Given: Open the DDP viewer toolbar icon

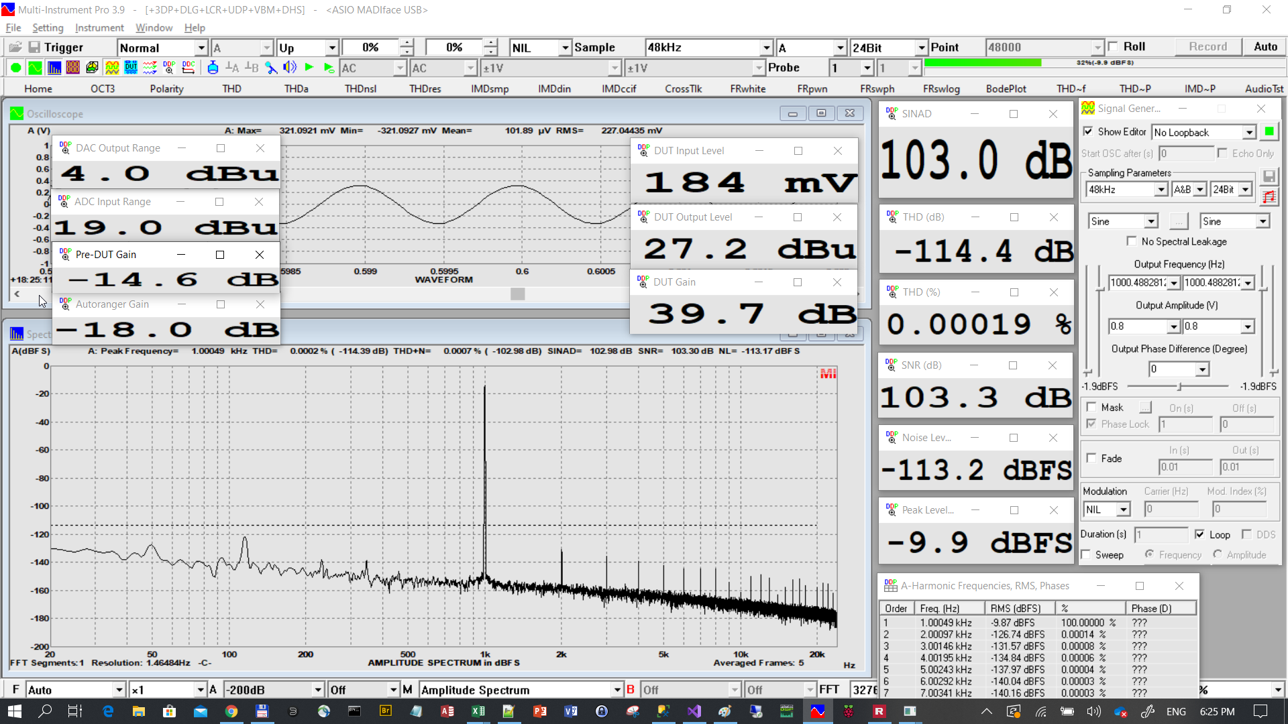Looking at the screenshot, I should pos(169,68).
